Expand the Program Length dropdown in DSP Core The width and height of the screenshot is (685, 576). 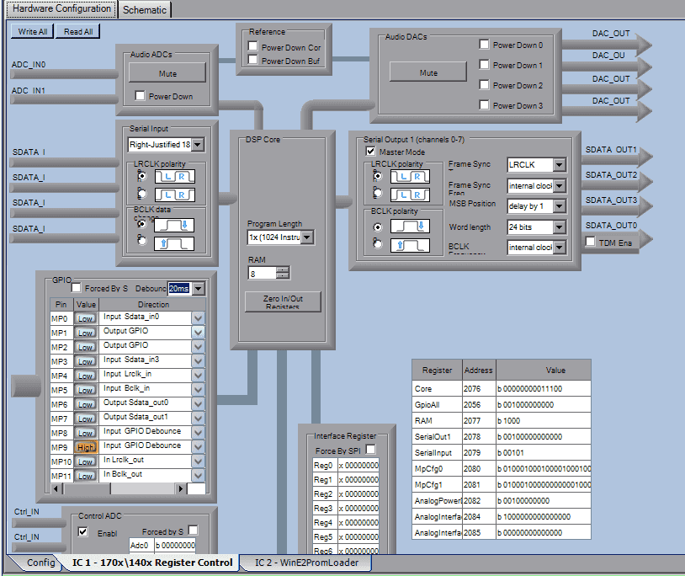307,238
